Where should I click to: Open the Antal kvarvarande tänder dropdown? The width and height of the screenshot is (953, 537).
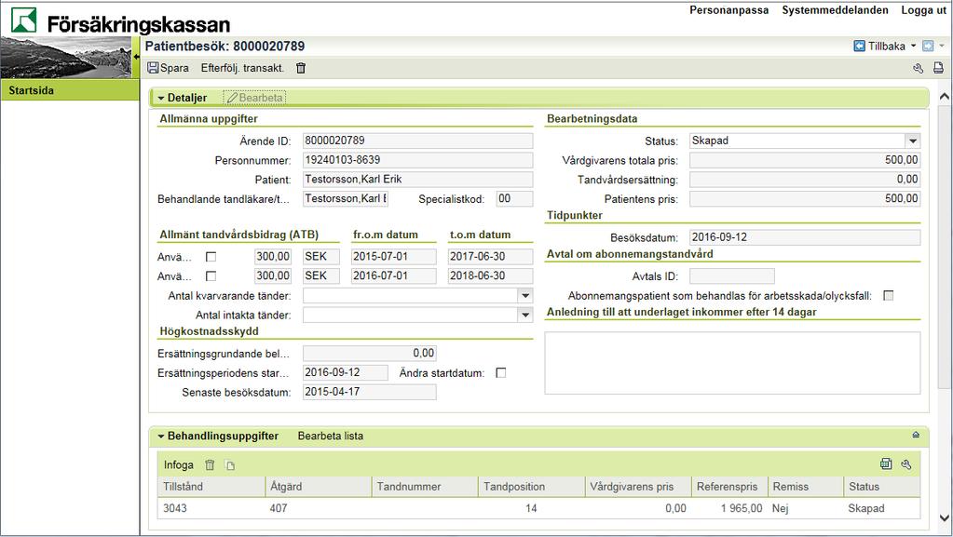point(525,296)
